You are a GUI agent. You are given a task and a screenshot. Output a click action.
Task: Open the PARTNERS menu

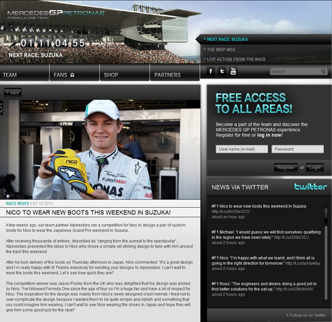175,73
